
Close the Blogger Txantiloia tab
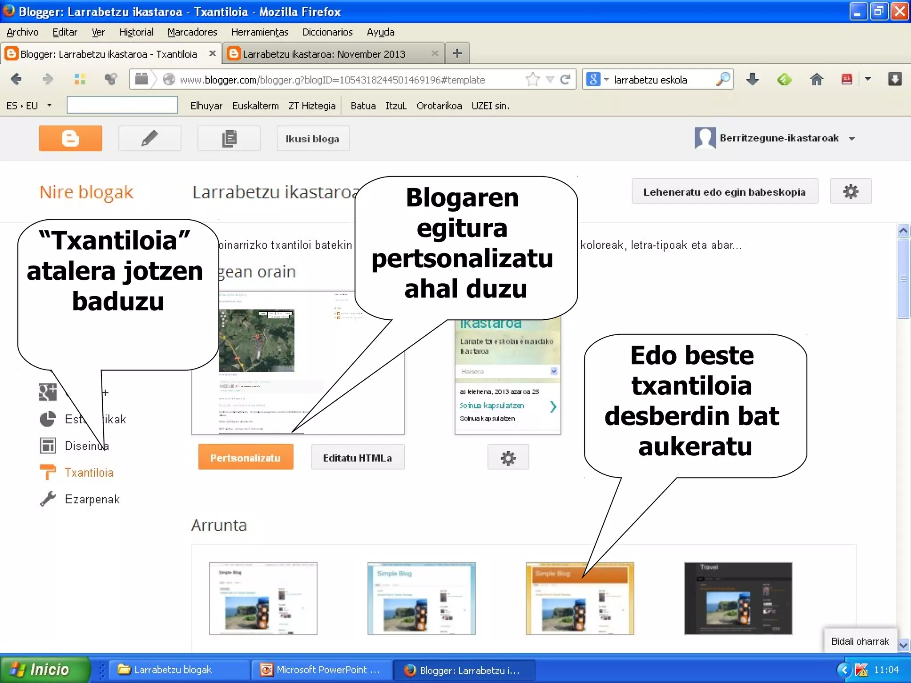[x=213, y=53]
